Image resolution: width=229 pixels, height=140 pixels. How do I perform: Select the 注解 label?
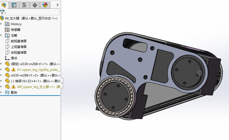[x=14, y=36]
